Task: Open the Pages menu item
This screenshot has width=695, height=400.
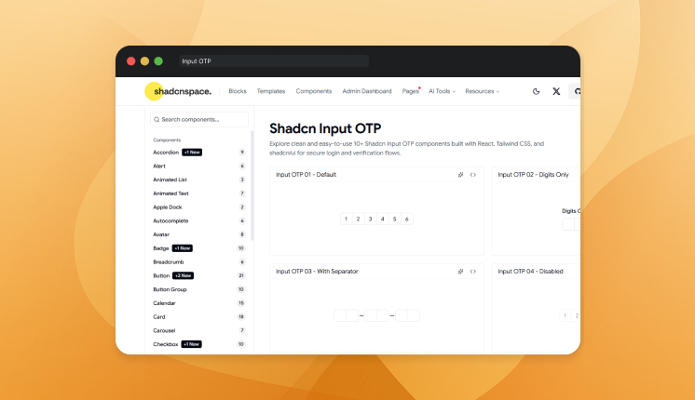Action: click(411, 91)
